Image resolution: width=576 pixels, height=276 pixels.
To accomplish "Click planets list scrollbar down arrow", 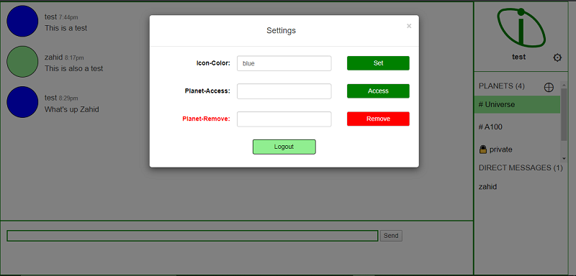I will (x=564, y=158).
